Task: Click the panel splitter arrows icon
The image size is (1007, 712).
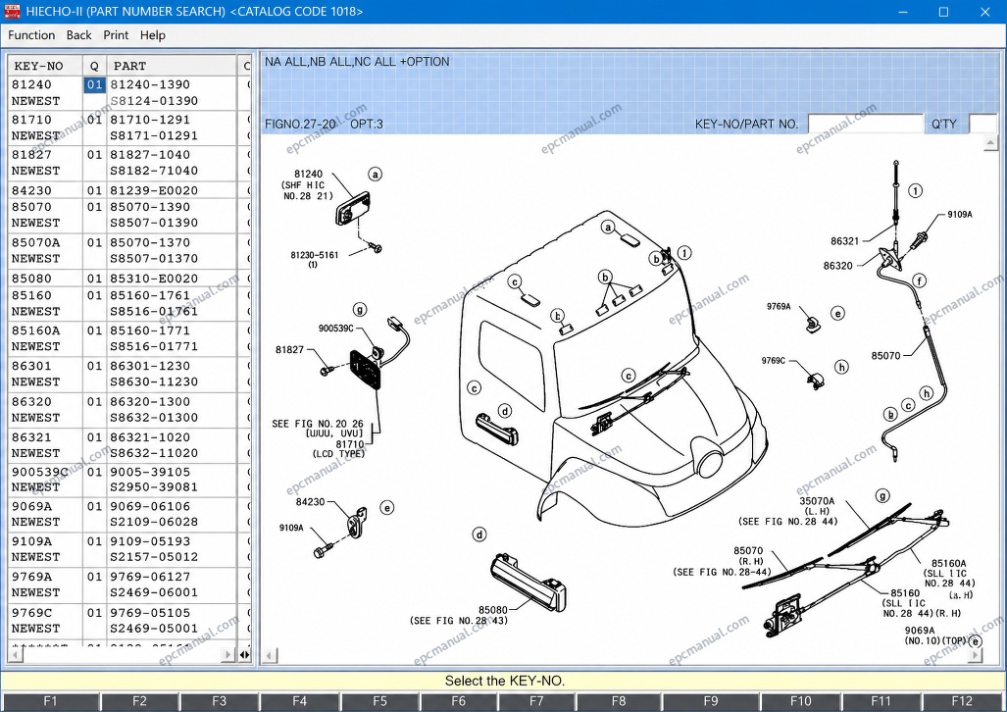Action: pyautogui.click(x=245, y=655)
